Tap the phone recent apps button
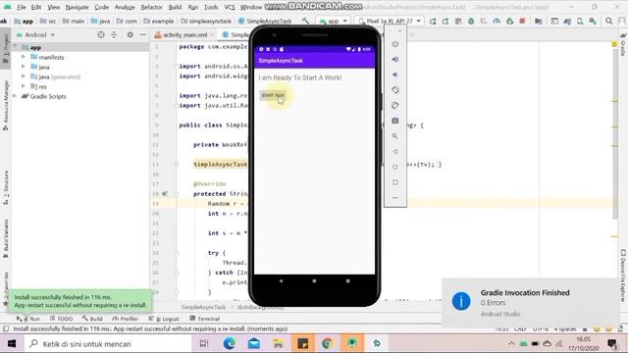 (347, 281)
